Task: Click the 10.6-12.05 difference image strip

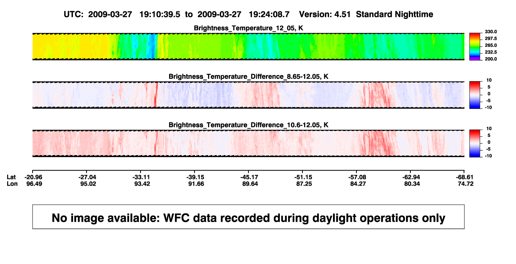Action: coord(248,143)
